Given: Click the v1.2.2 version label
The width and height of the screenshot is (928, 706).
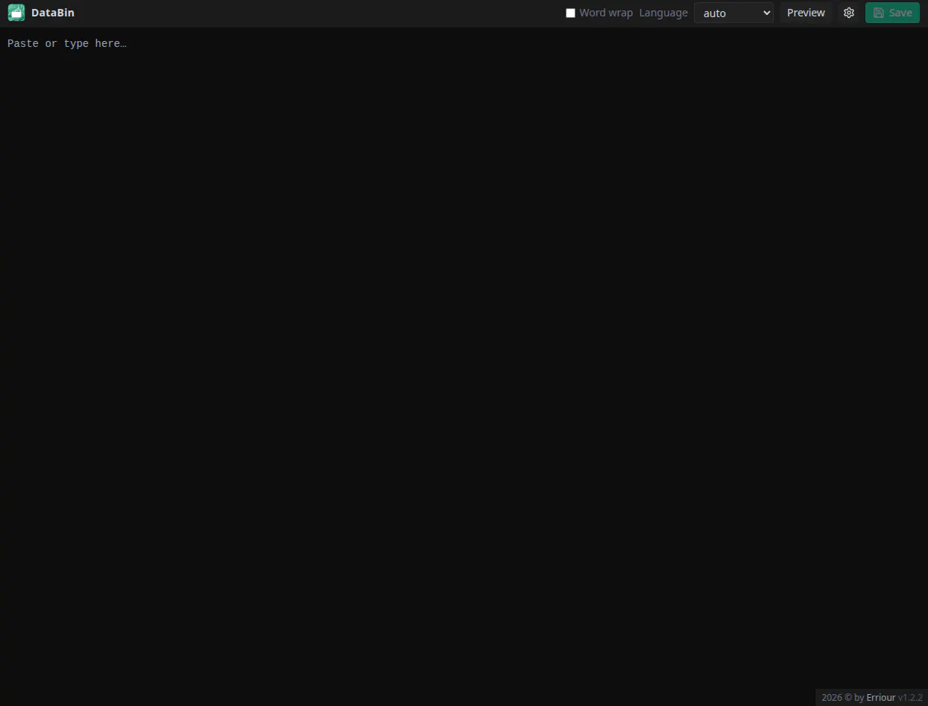Looking at the screenshot, I should tap(910, 698).
